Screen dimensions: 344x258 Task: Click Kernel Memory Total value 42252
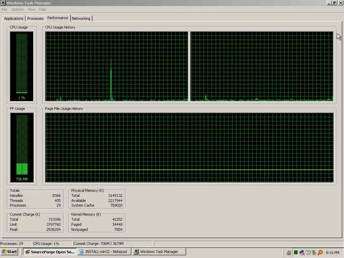[x=117, y=219]
